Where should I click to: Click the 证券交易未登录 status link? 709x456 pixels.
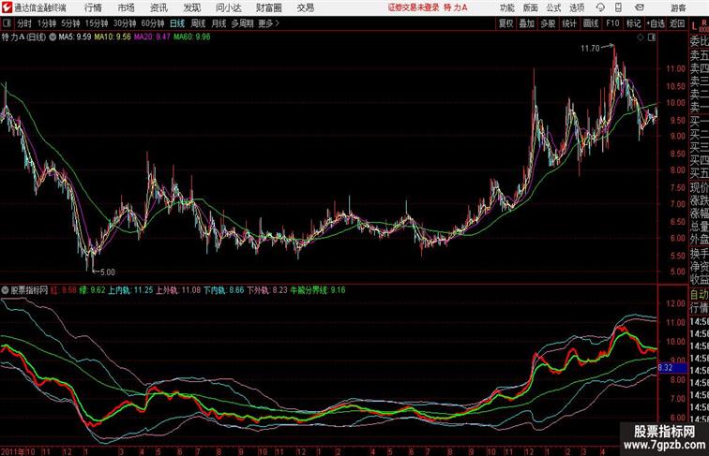[x=414, y=7]
